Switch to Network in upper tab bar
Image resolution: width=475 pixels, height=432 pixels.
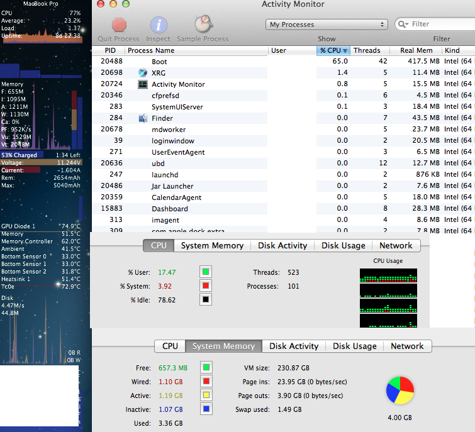click(396, 245)
